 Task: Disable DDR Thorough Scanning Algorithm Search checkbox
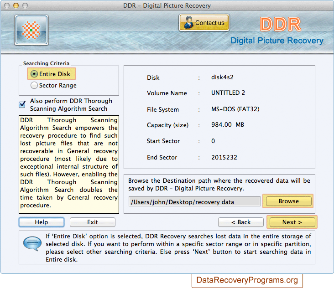(x=22, y=104)
